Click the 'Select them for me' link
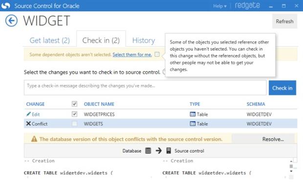The image size is (303, 185). [132, 55]
